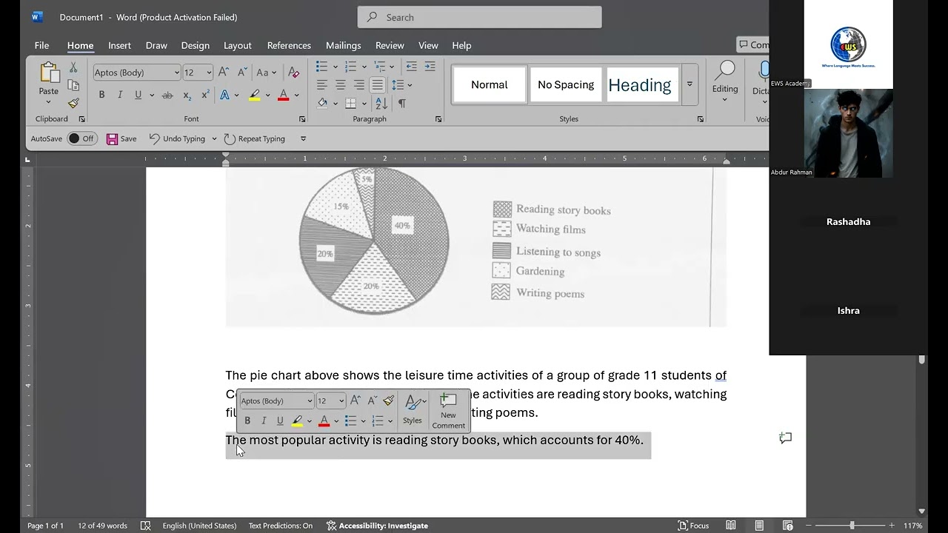Screen dimensions: 948x533
Task: Align text left in the Paragraph group
Action: point(322,85)
